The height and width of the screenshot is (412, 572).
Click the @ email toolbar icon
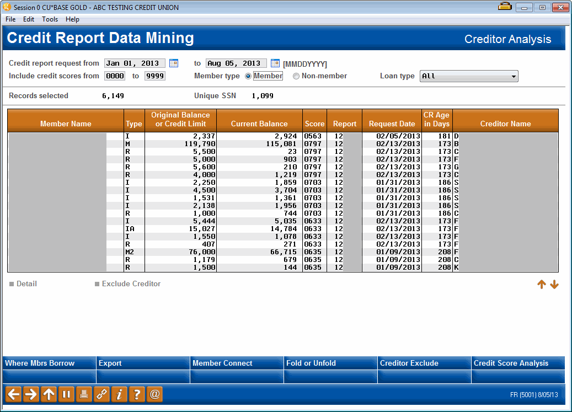154,394
